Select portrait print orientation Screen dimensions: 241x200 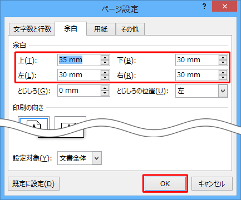(33, 123)
